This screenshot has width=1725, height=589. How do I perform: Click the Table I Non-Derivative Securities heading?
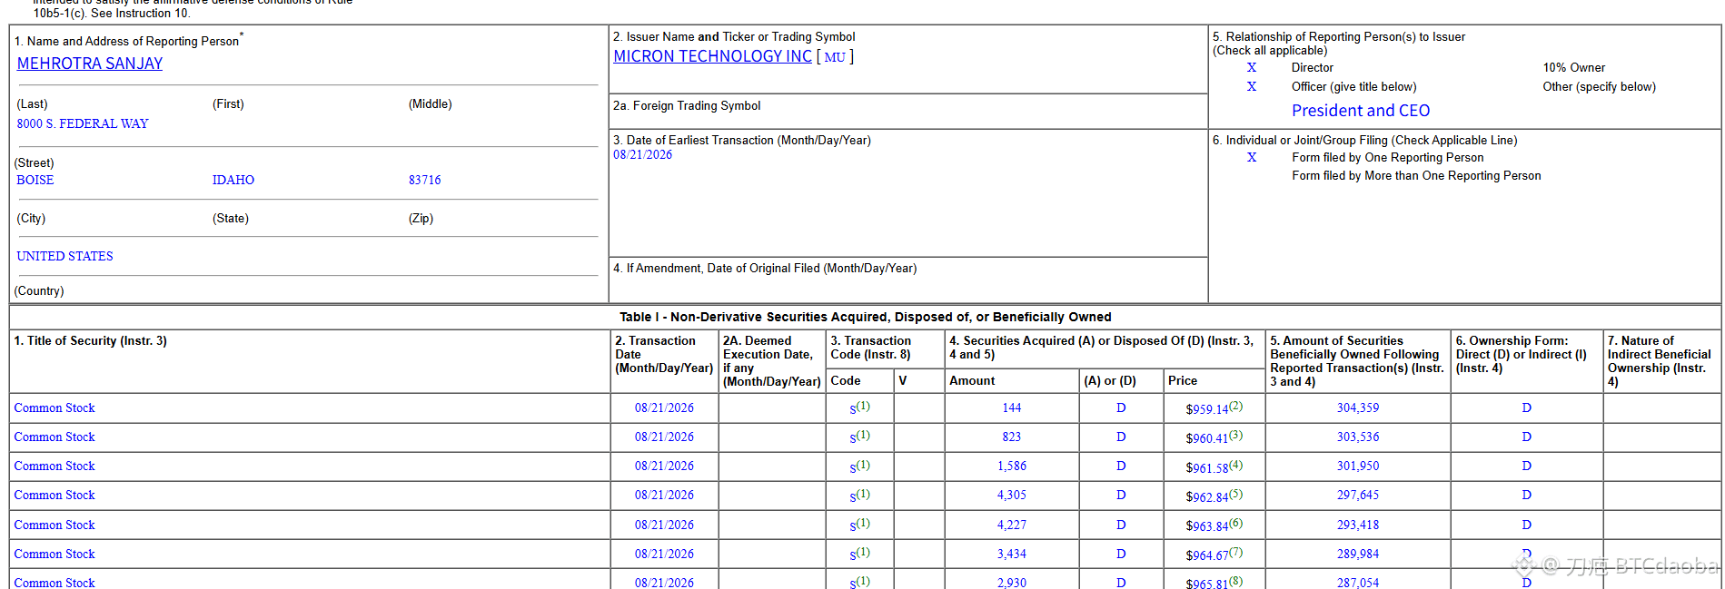[x=866, y=317]
